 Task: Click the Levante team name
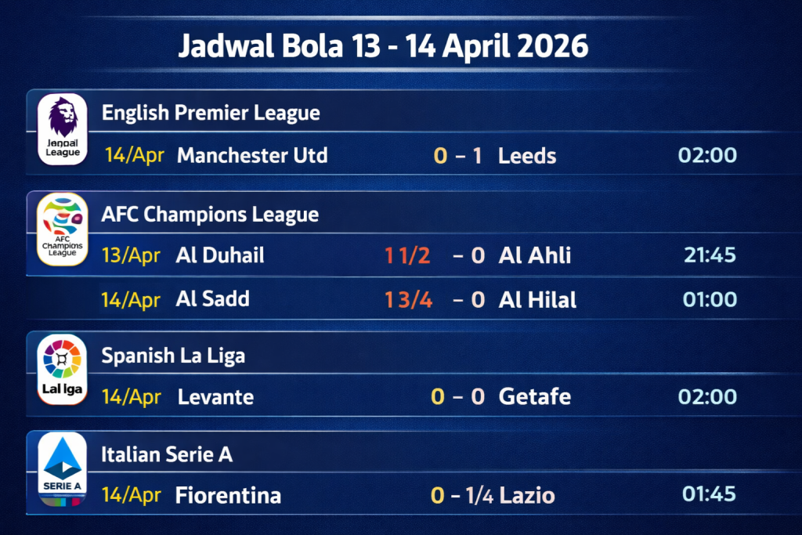(x=215, y=397)
